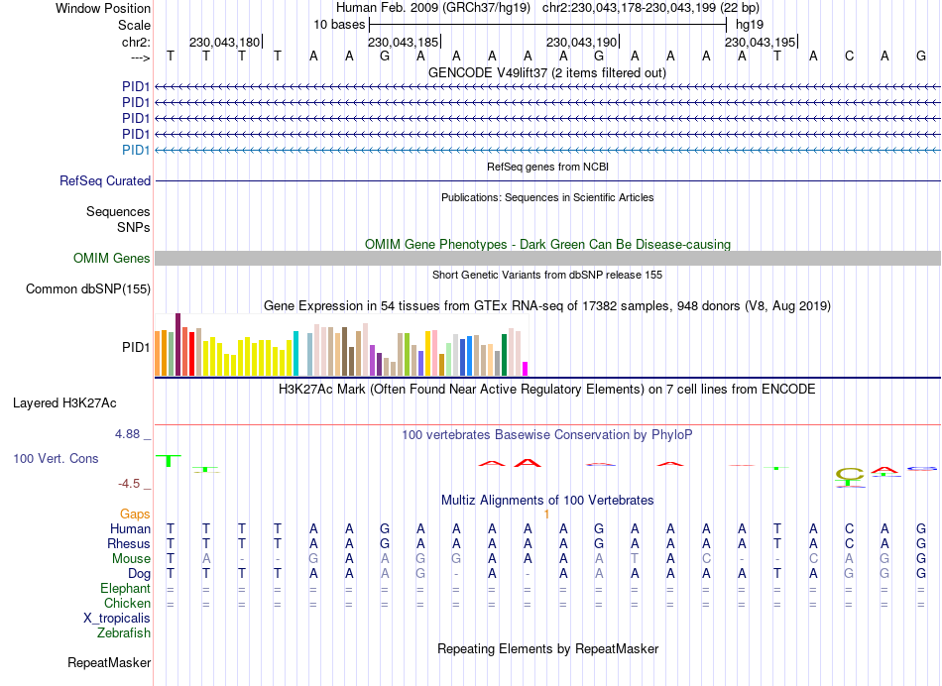
Task: Click ruler position '230,043,185'
Action: [404, 42]
